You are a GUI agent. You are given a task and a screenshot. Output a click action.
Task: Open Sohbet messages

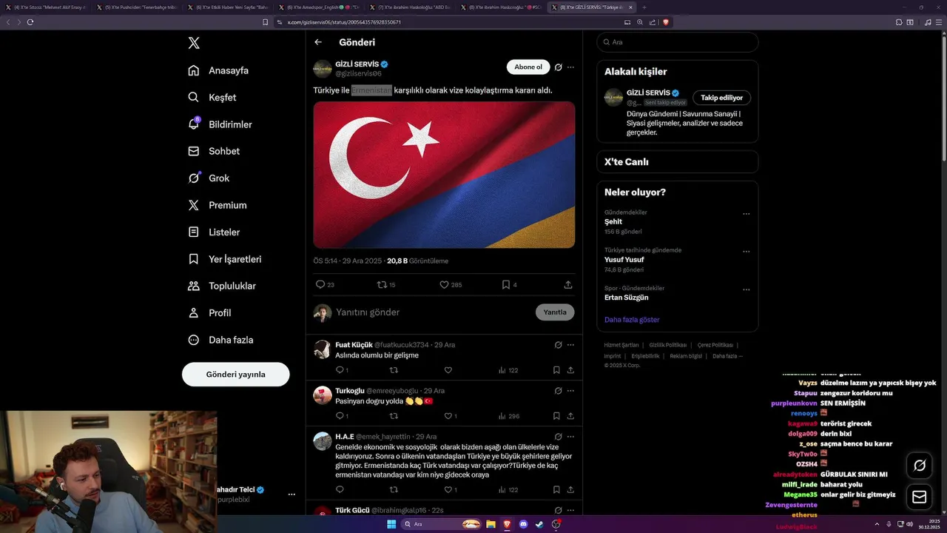214,151
